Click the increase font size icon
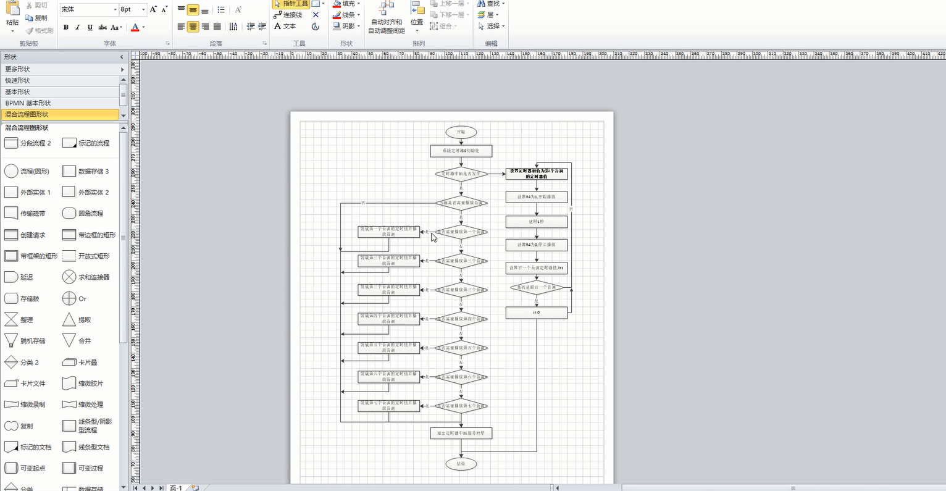 click(x=154, y=9)
